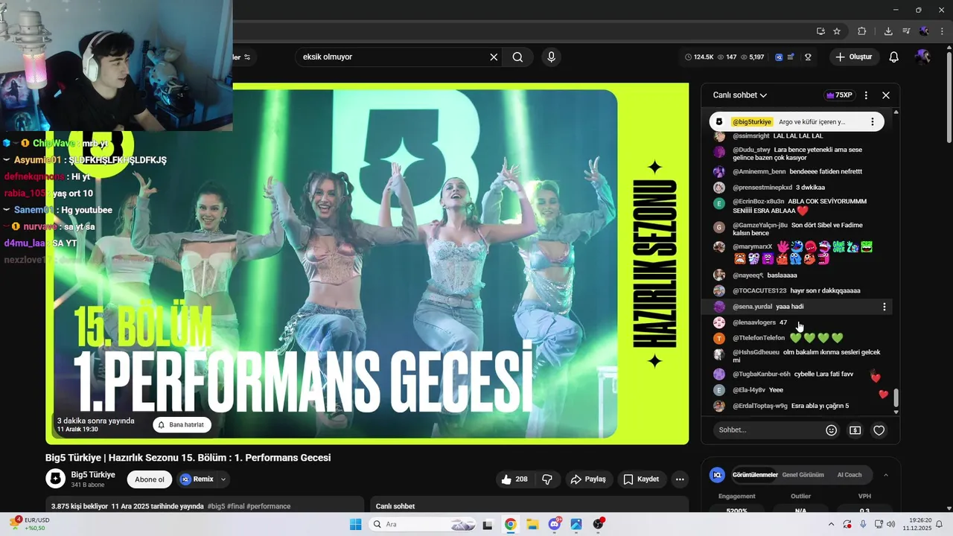Image resolution: width=953 pixels, height=536 pixels.
Task: Open Windows Start menu
Action: tap(355, 524)
